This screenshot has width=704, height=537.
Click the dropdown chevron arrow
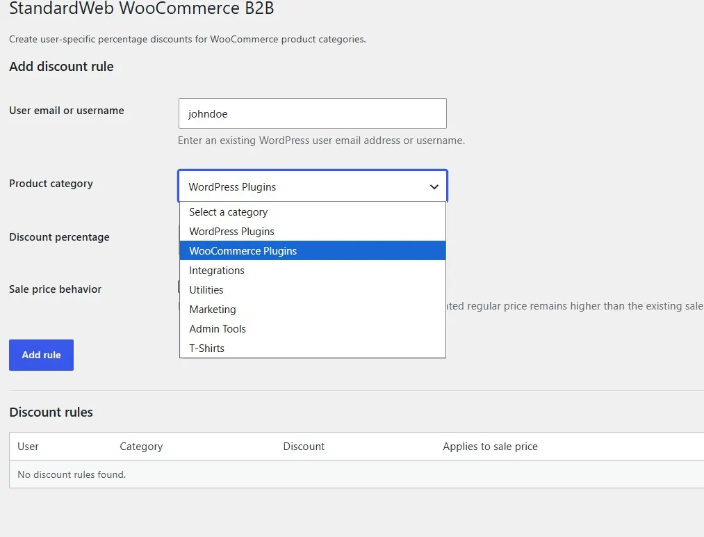click(434, 187)
